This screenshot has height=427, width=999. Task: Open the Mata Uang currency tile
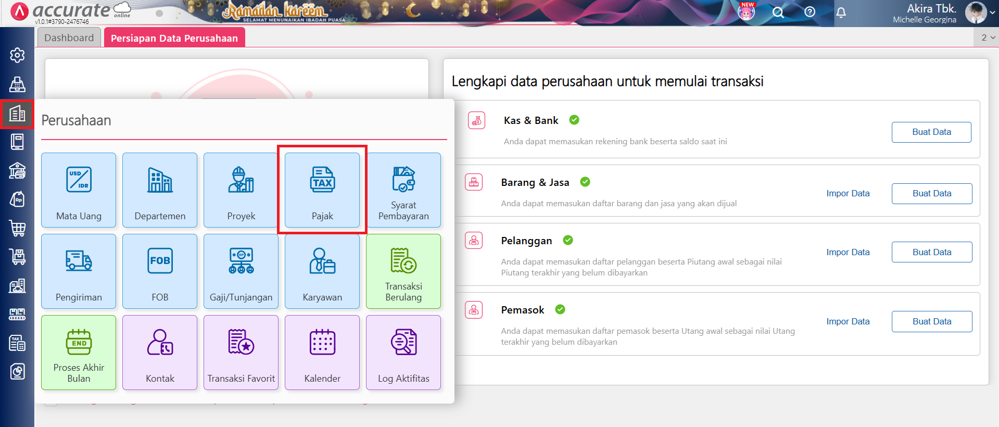[79, 190]
